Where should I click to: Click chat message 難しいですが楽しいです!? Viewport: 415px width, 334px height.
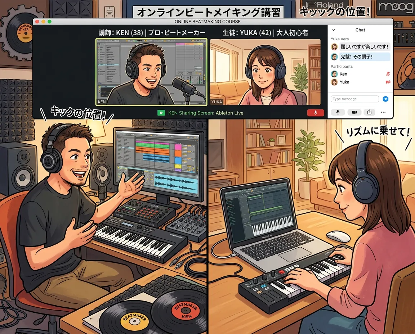365,47
